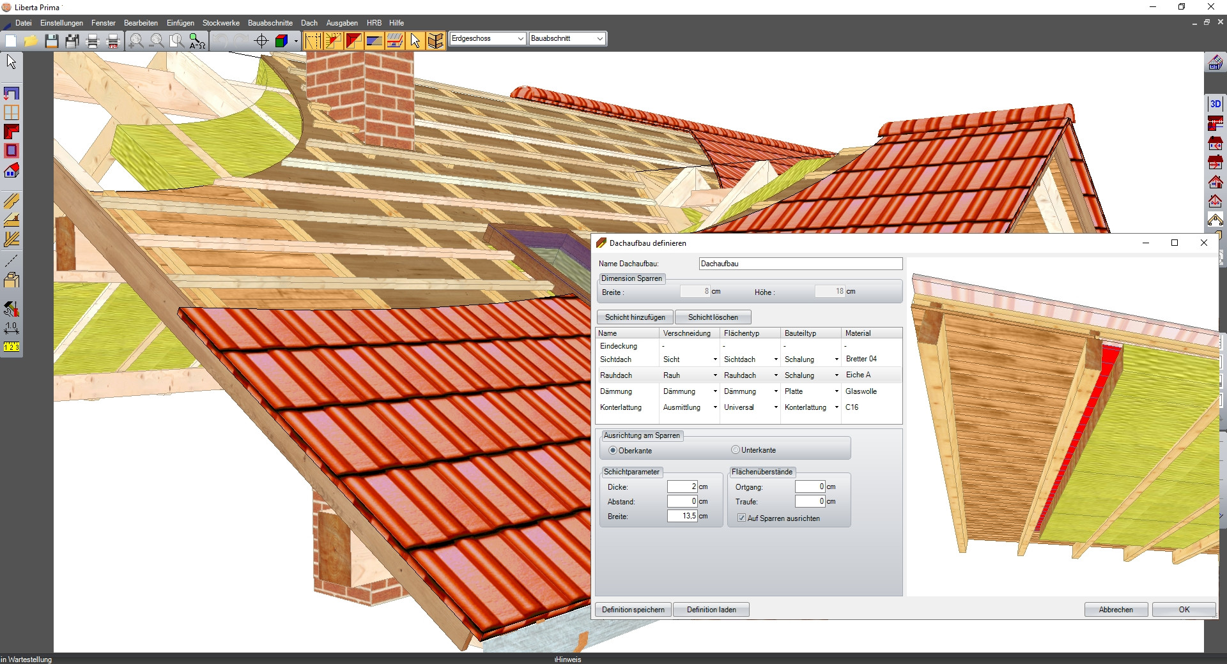Click the window tool in left sidebar
The width and height of the screenshot is (1227, 664).
click(12, 112)
